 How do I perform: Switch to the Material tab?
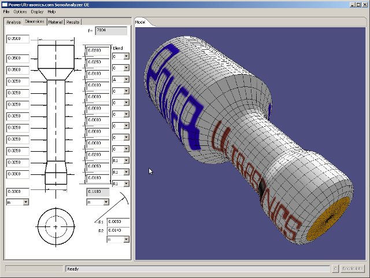click(x=55, y=22)
